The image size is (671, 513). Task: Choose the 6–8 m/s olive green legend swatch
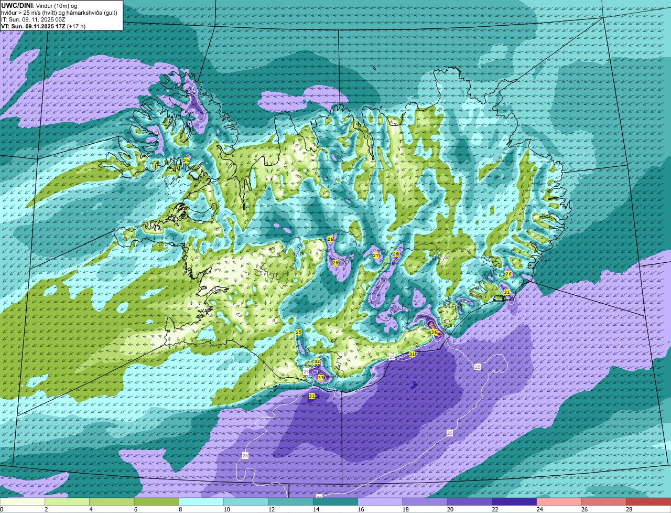[x=157, y=502]
